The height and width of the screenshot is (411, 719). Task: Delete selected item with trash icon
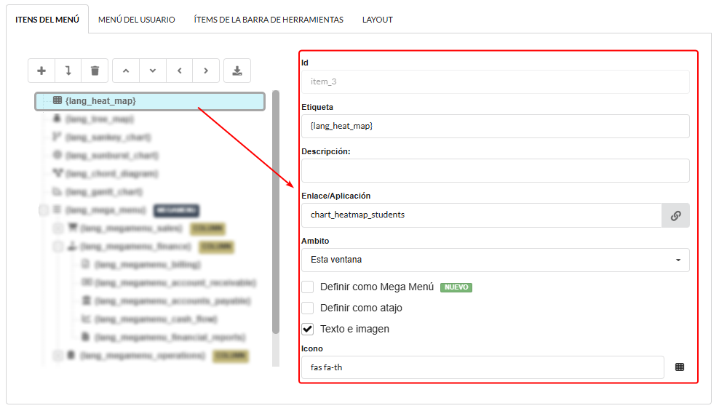click(95, 71)
